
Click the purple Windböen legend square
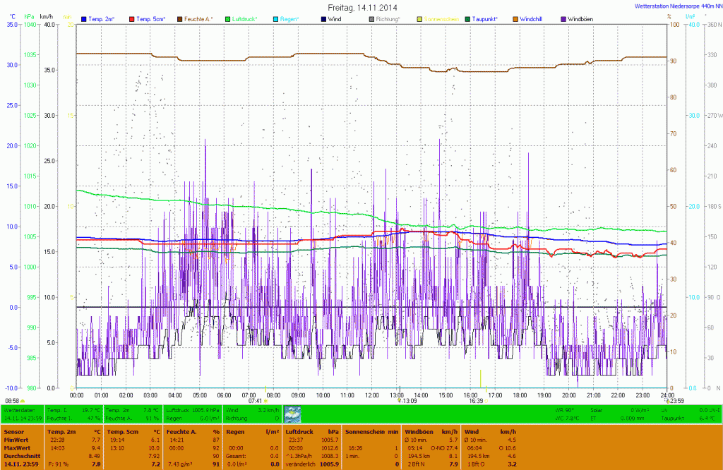click(x=563, y=18)
